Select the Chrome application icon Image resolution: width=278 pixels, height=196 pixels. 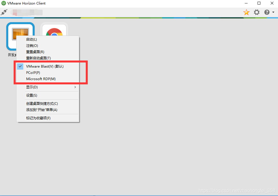(x=54, y=30)
